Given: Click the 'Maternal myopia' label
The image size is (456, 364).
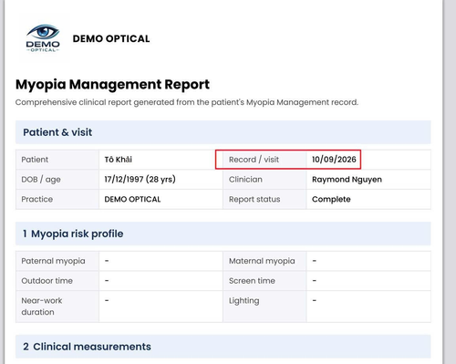Looking at the screenshot, I should (x=262, y=261).
